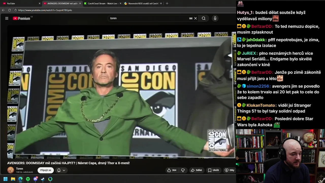325x183 pixels.
Task: Switch to the YouTube tab
Action: pos(21,4)
